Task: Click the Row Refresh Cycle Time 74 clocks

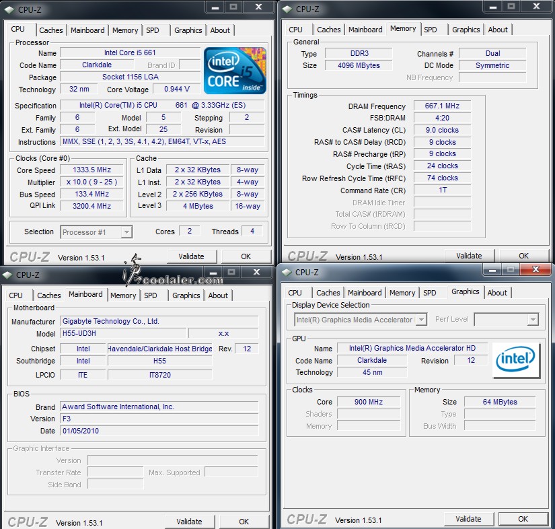Action: pyautogui.click(x=442, y=178)
